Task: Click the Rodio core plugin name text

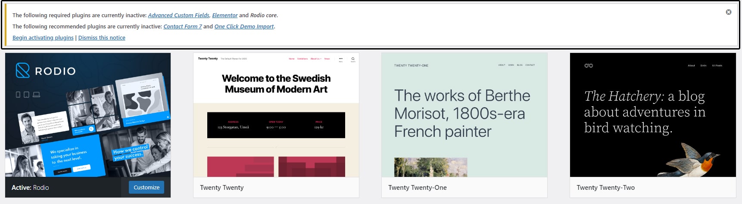Action: pos(264,15)
